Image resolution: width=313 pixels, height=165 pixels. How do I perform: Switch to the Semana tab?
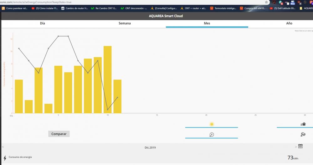125,23
